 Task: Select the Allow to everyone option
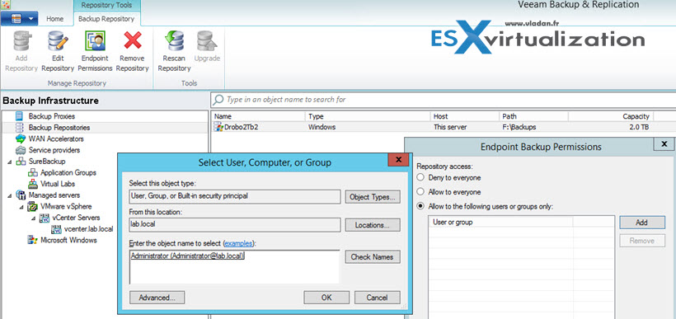pos(420,192)
